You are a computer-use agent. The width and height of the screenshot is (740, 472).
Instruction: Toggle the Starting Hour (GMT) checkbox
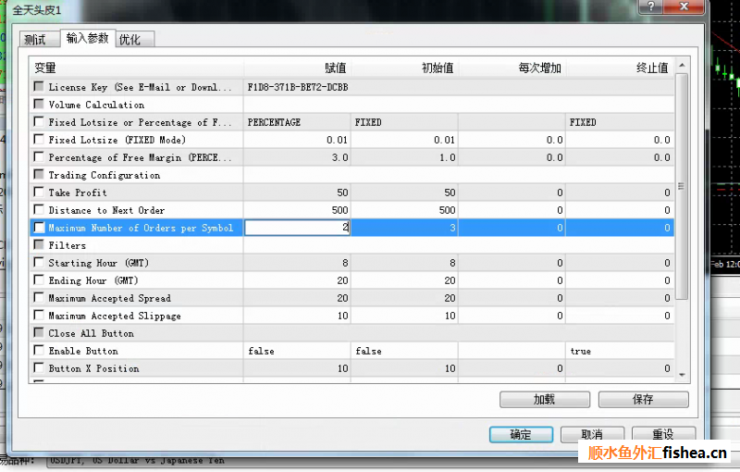[x=39, y=263]
